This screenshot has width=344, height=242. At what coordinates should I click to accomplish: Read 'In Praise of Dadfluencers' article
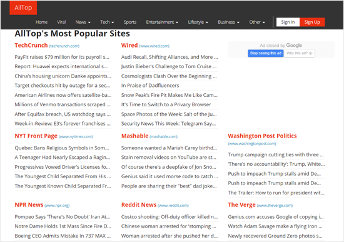(150, 86)
